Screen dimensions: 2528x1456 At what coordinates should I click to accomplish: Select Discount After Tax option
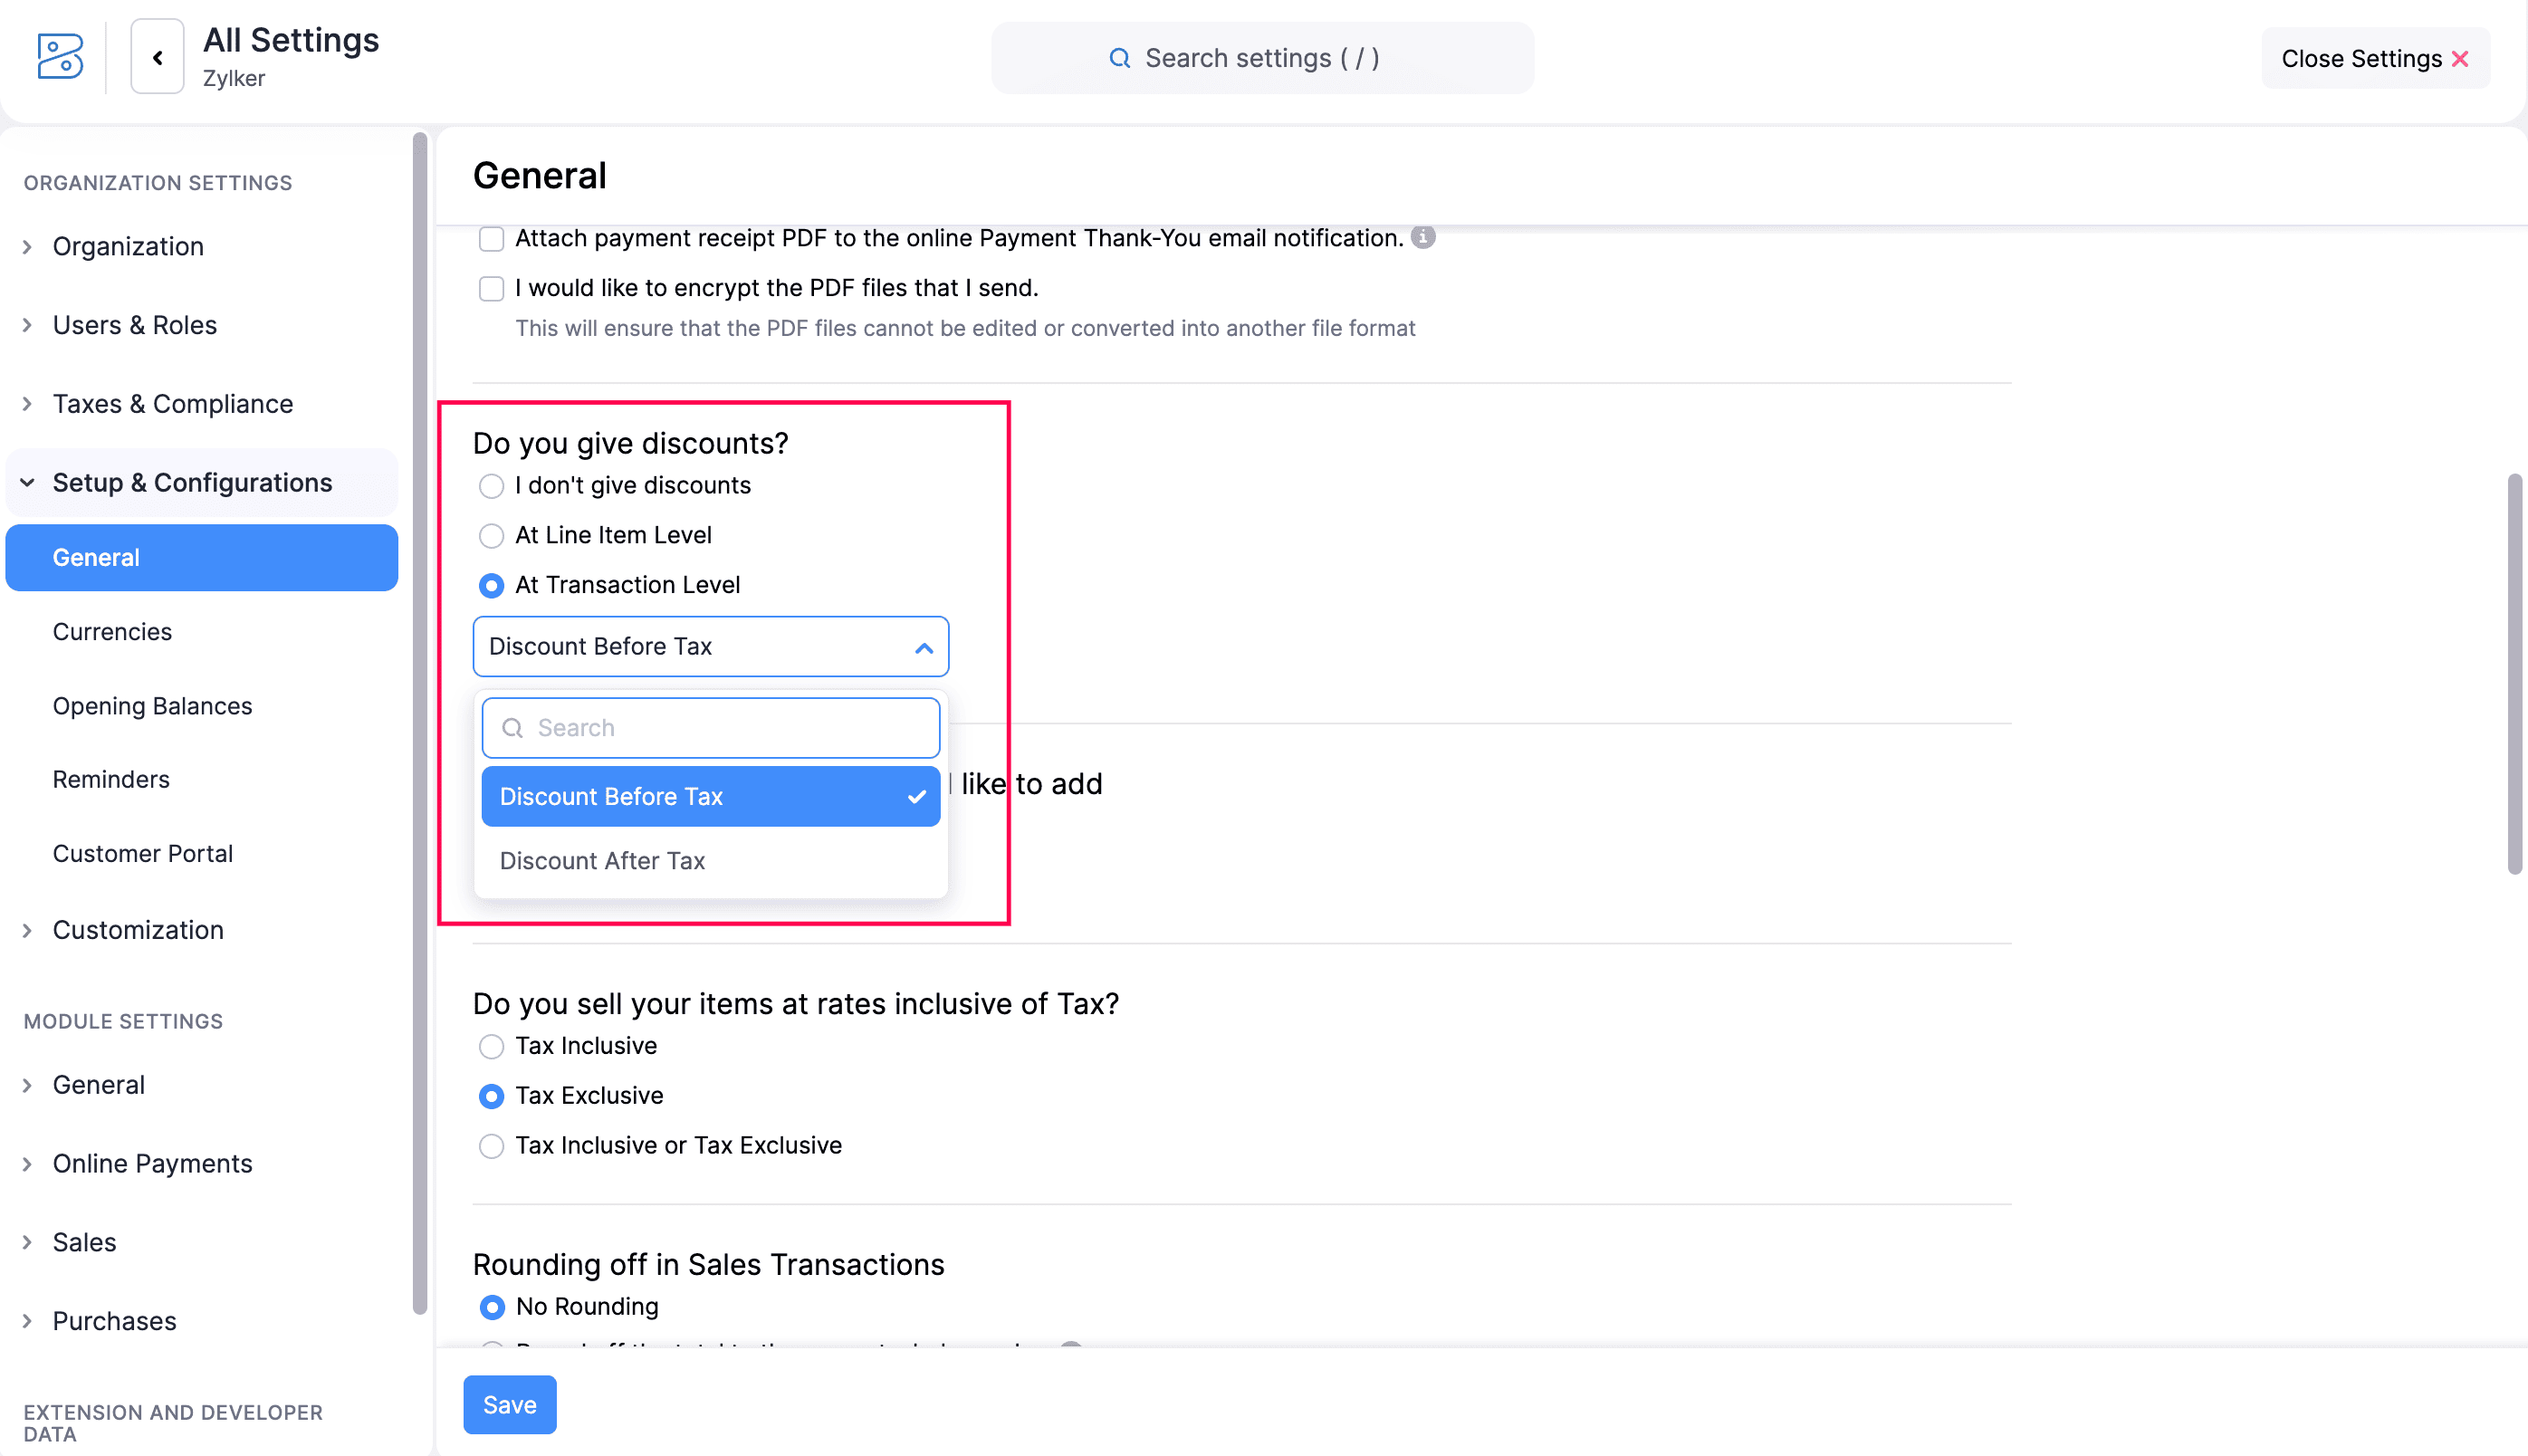pyautogui.click(x=602, y=861)
